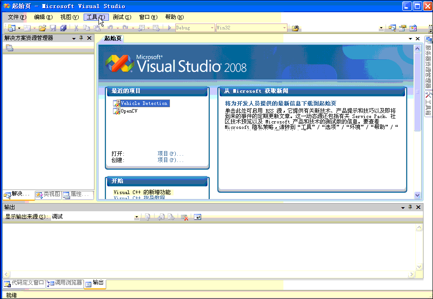
Task: Click the Navigate Backward icon
Action: pyautogui.click(x=141, y=28)
